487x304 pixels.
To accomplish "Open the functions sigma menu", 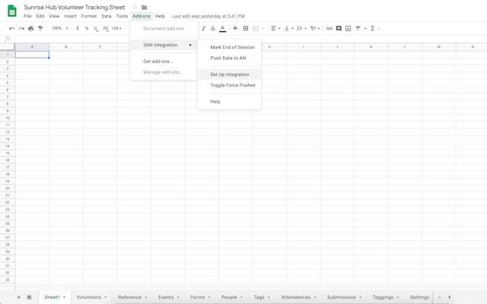I will [x=373, y=28].
